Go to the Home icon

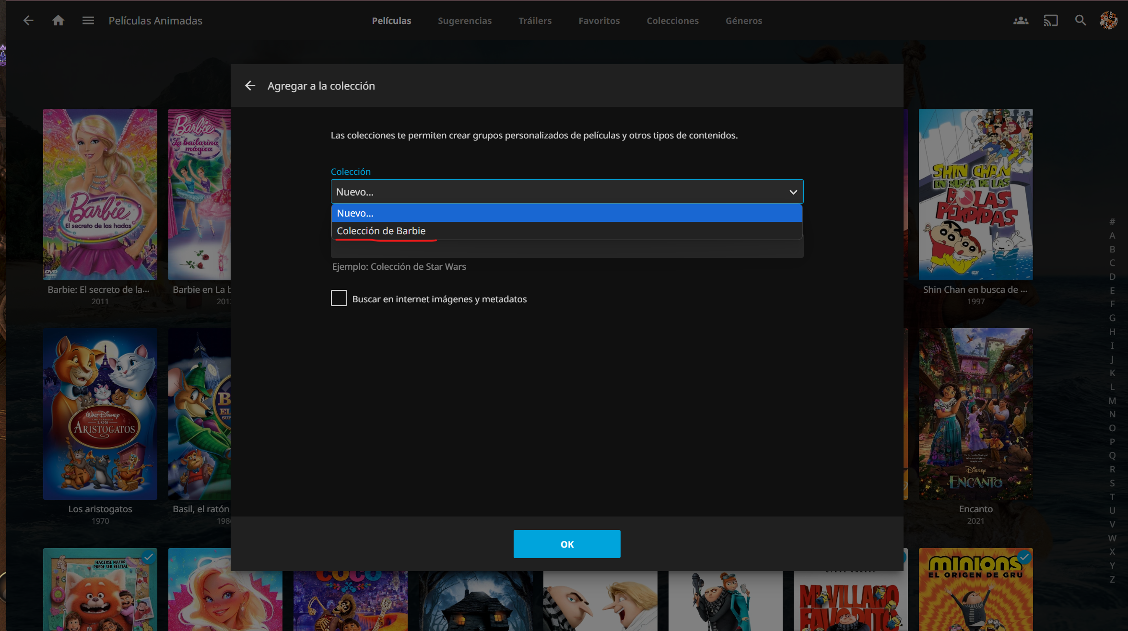click(58, 21)
